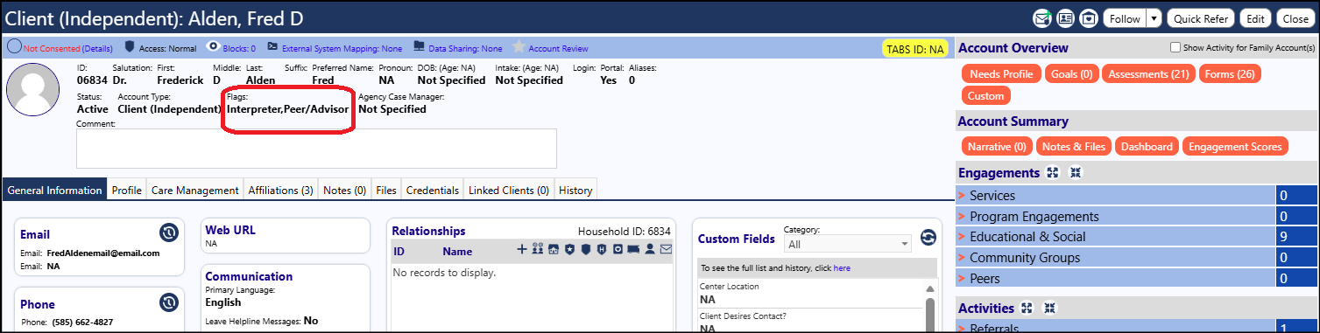
Task: Switch to the History tab
Action: (575, 190)
